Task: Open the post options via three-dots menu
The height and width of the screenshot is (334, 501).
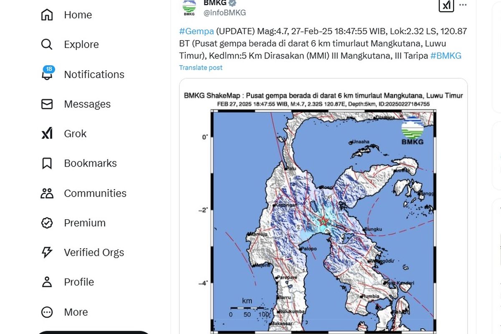Action: pos(463,5)
